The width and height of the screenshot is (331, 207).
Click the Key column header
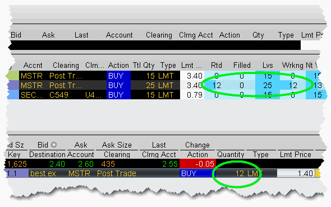[x=14, y=154]
